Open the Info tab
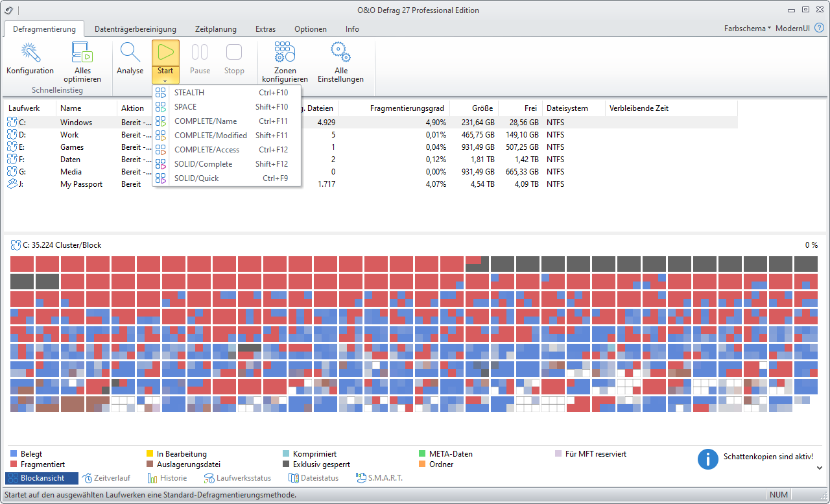This screenshot has height=504, width=830. (x=352, y=29)
